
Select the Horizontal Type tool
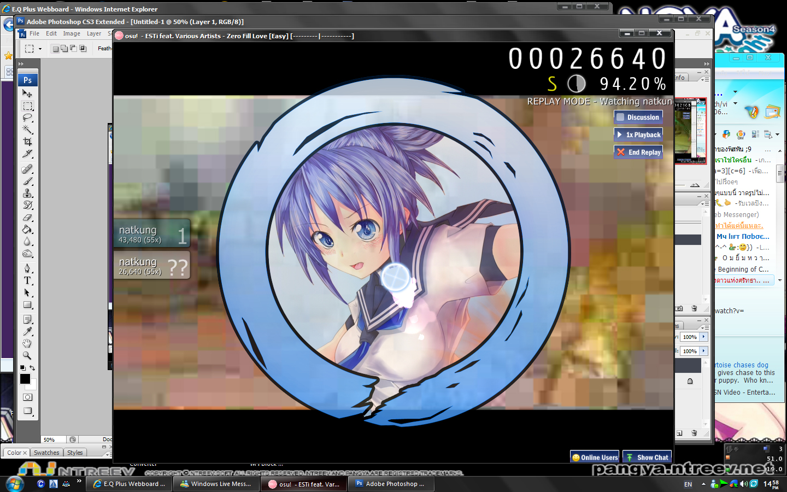tap(27, 280)
